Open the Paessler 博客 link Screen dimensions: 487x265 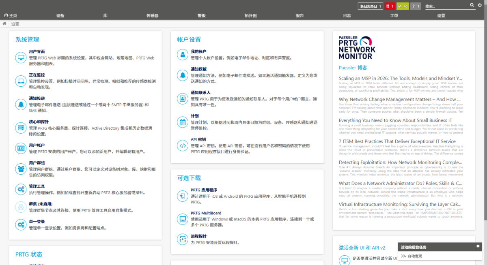click(x=353, y=67)
